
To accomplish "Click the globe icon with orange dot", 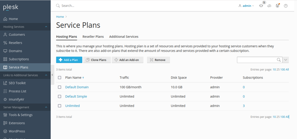I will (x=278, y=6).
